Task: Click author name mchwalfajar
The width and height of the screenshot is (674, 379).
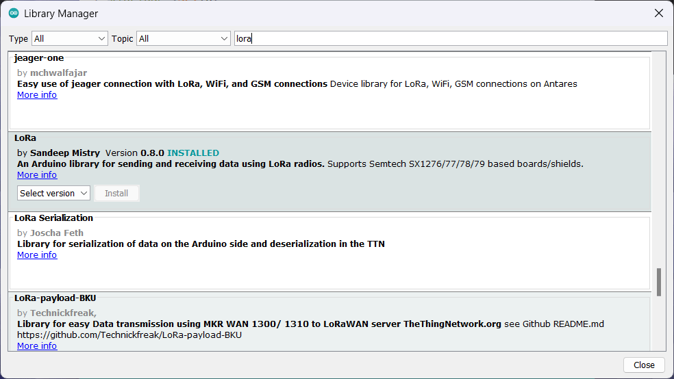Action: [x=58, y=73]
